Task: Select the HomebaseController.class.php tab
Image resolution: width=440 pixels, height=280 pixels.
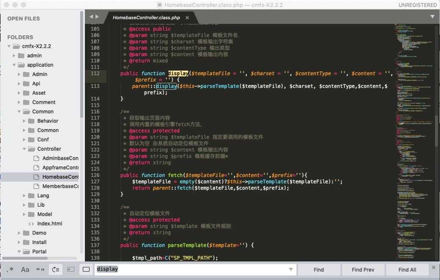Action: point(146,18)
